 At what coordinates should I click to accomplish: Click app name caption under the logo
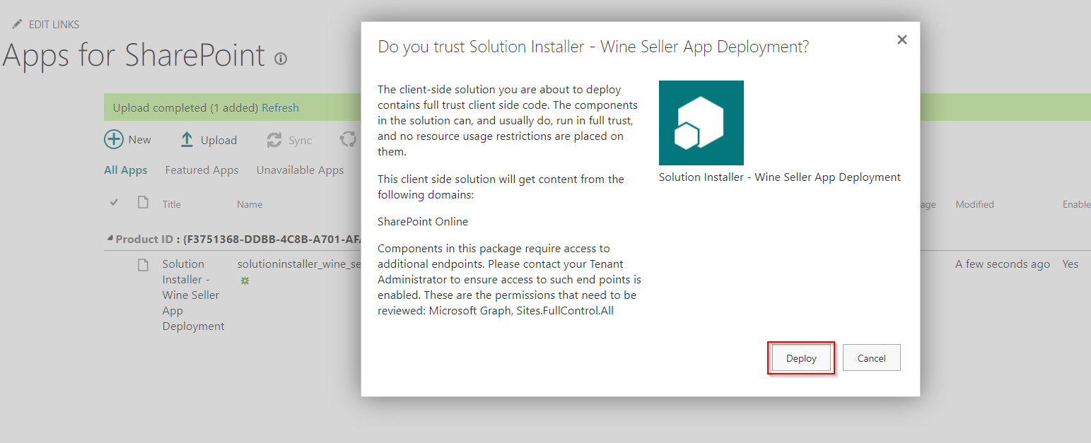pyautogui.click(x=780, y=177)
